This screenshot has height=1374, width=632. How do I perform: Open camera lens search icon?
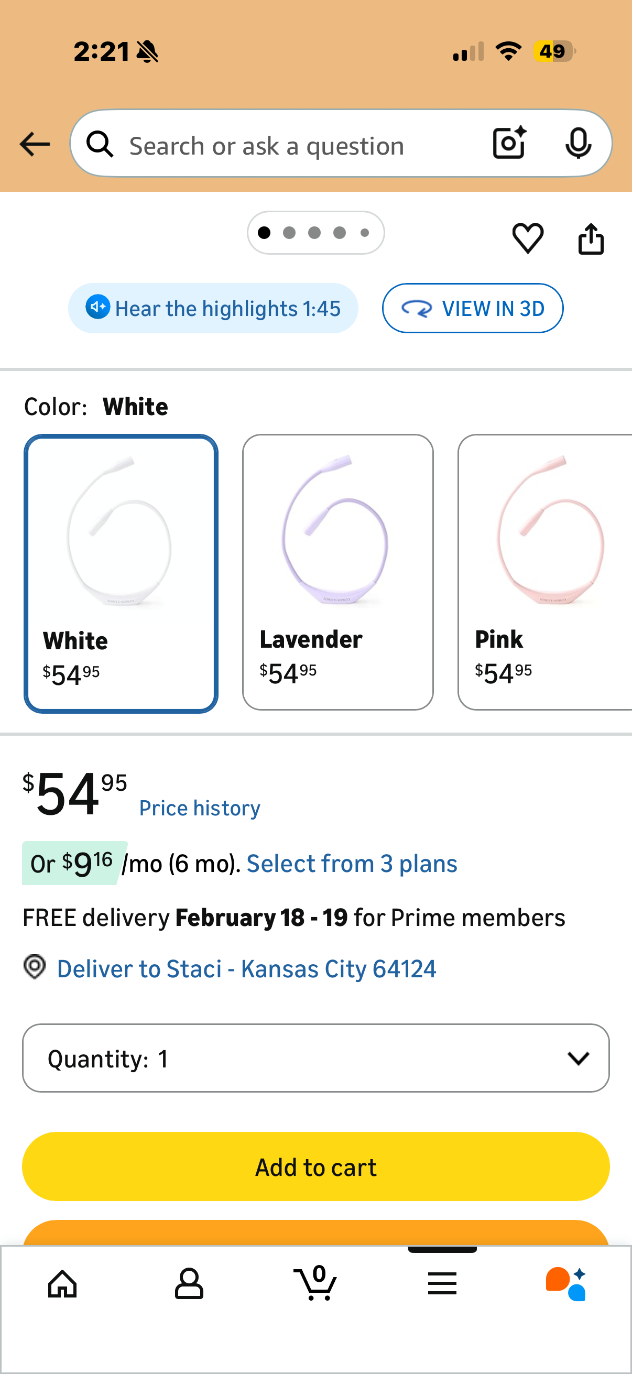tap(509, 143)
